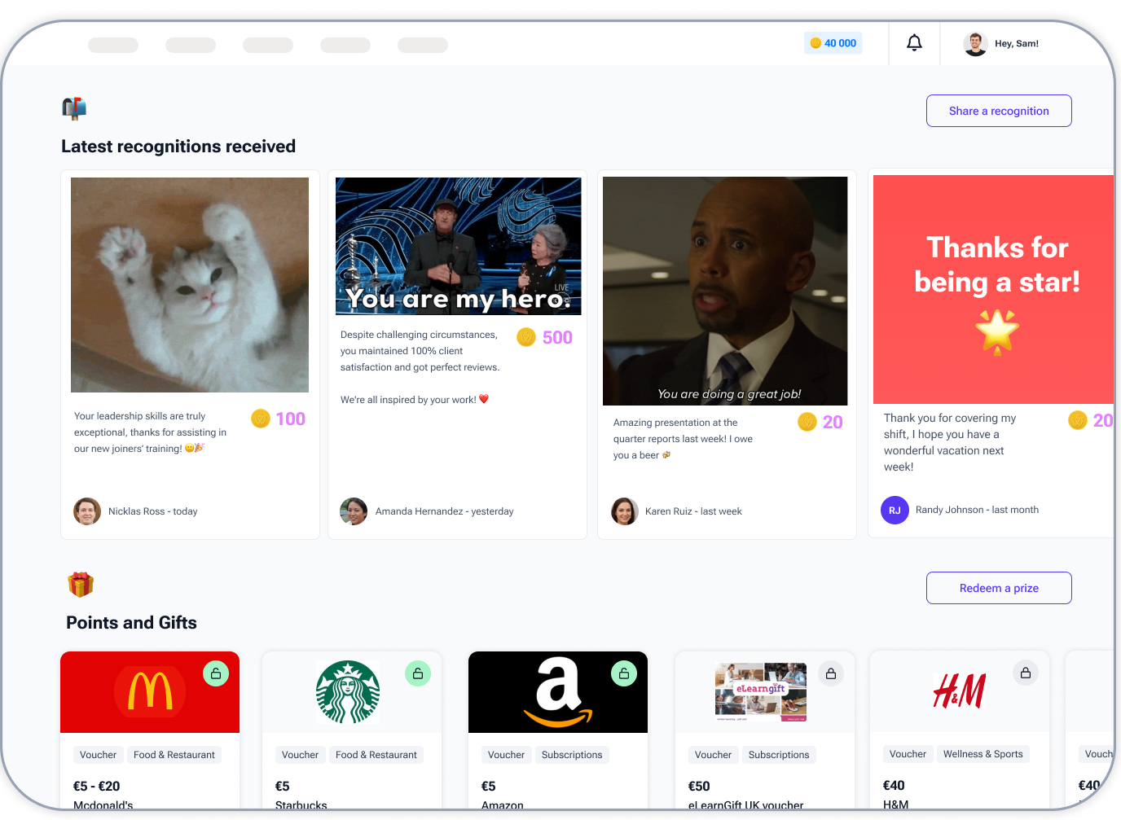Click the unlocked icon on McDonald's card
The width and height of the screenshot is (1121, 820).
[x=216, y=673]
